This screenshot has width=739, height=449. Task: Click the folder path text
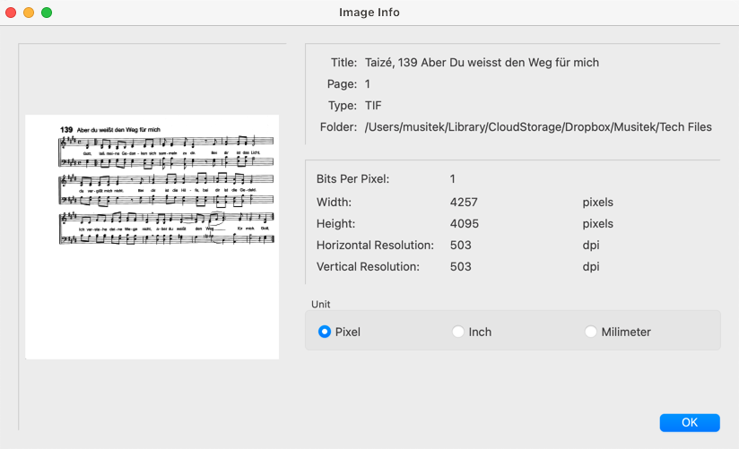pyautogui.click(x=538, y=127)
